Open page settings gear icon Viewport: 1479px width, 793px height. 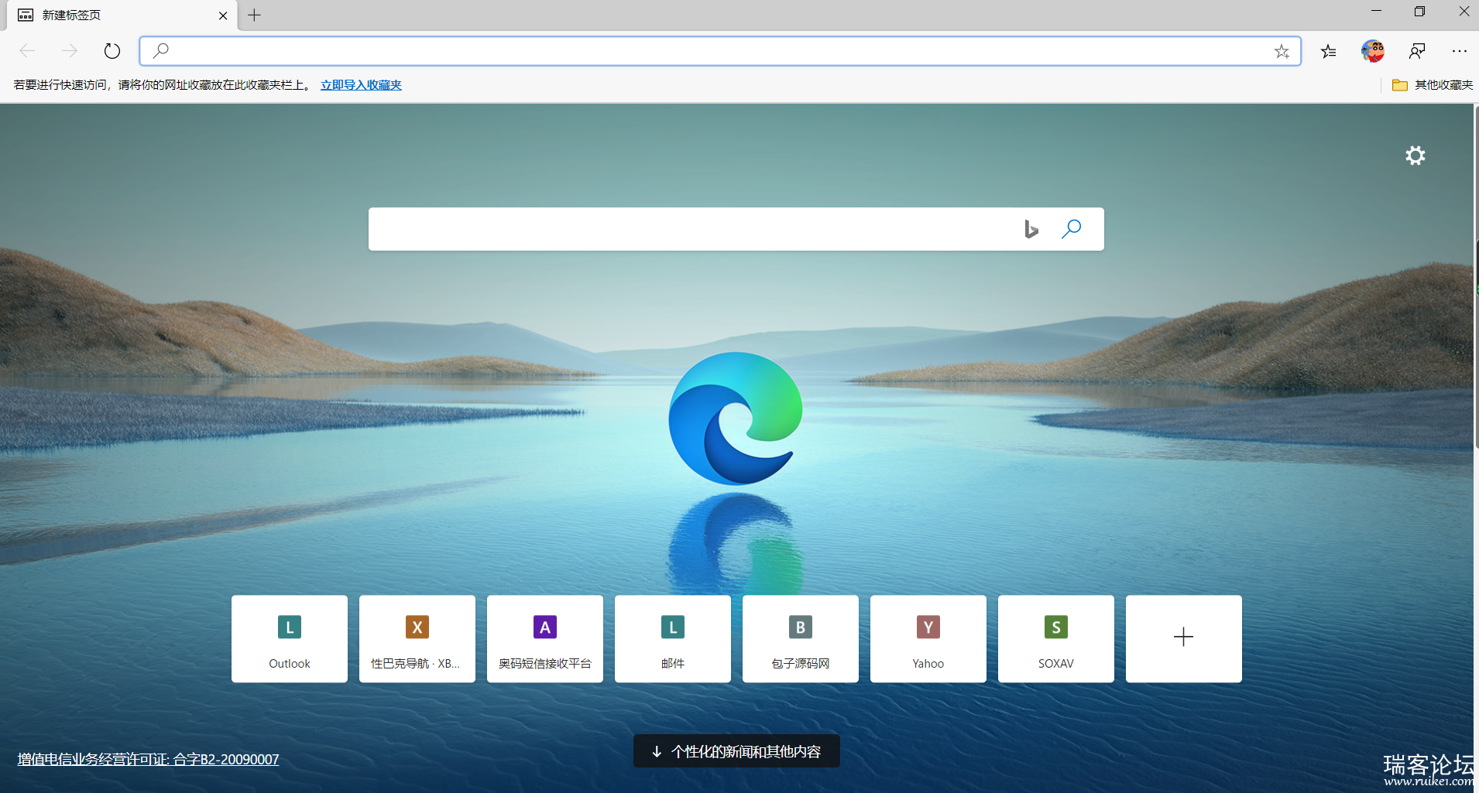[x=1416, y=156]
